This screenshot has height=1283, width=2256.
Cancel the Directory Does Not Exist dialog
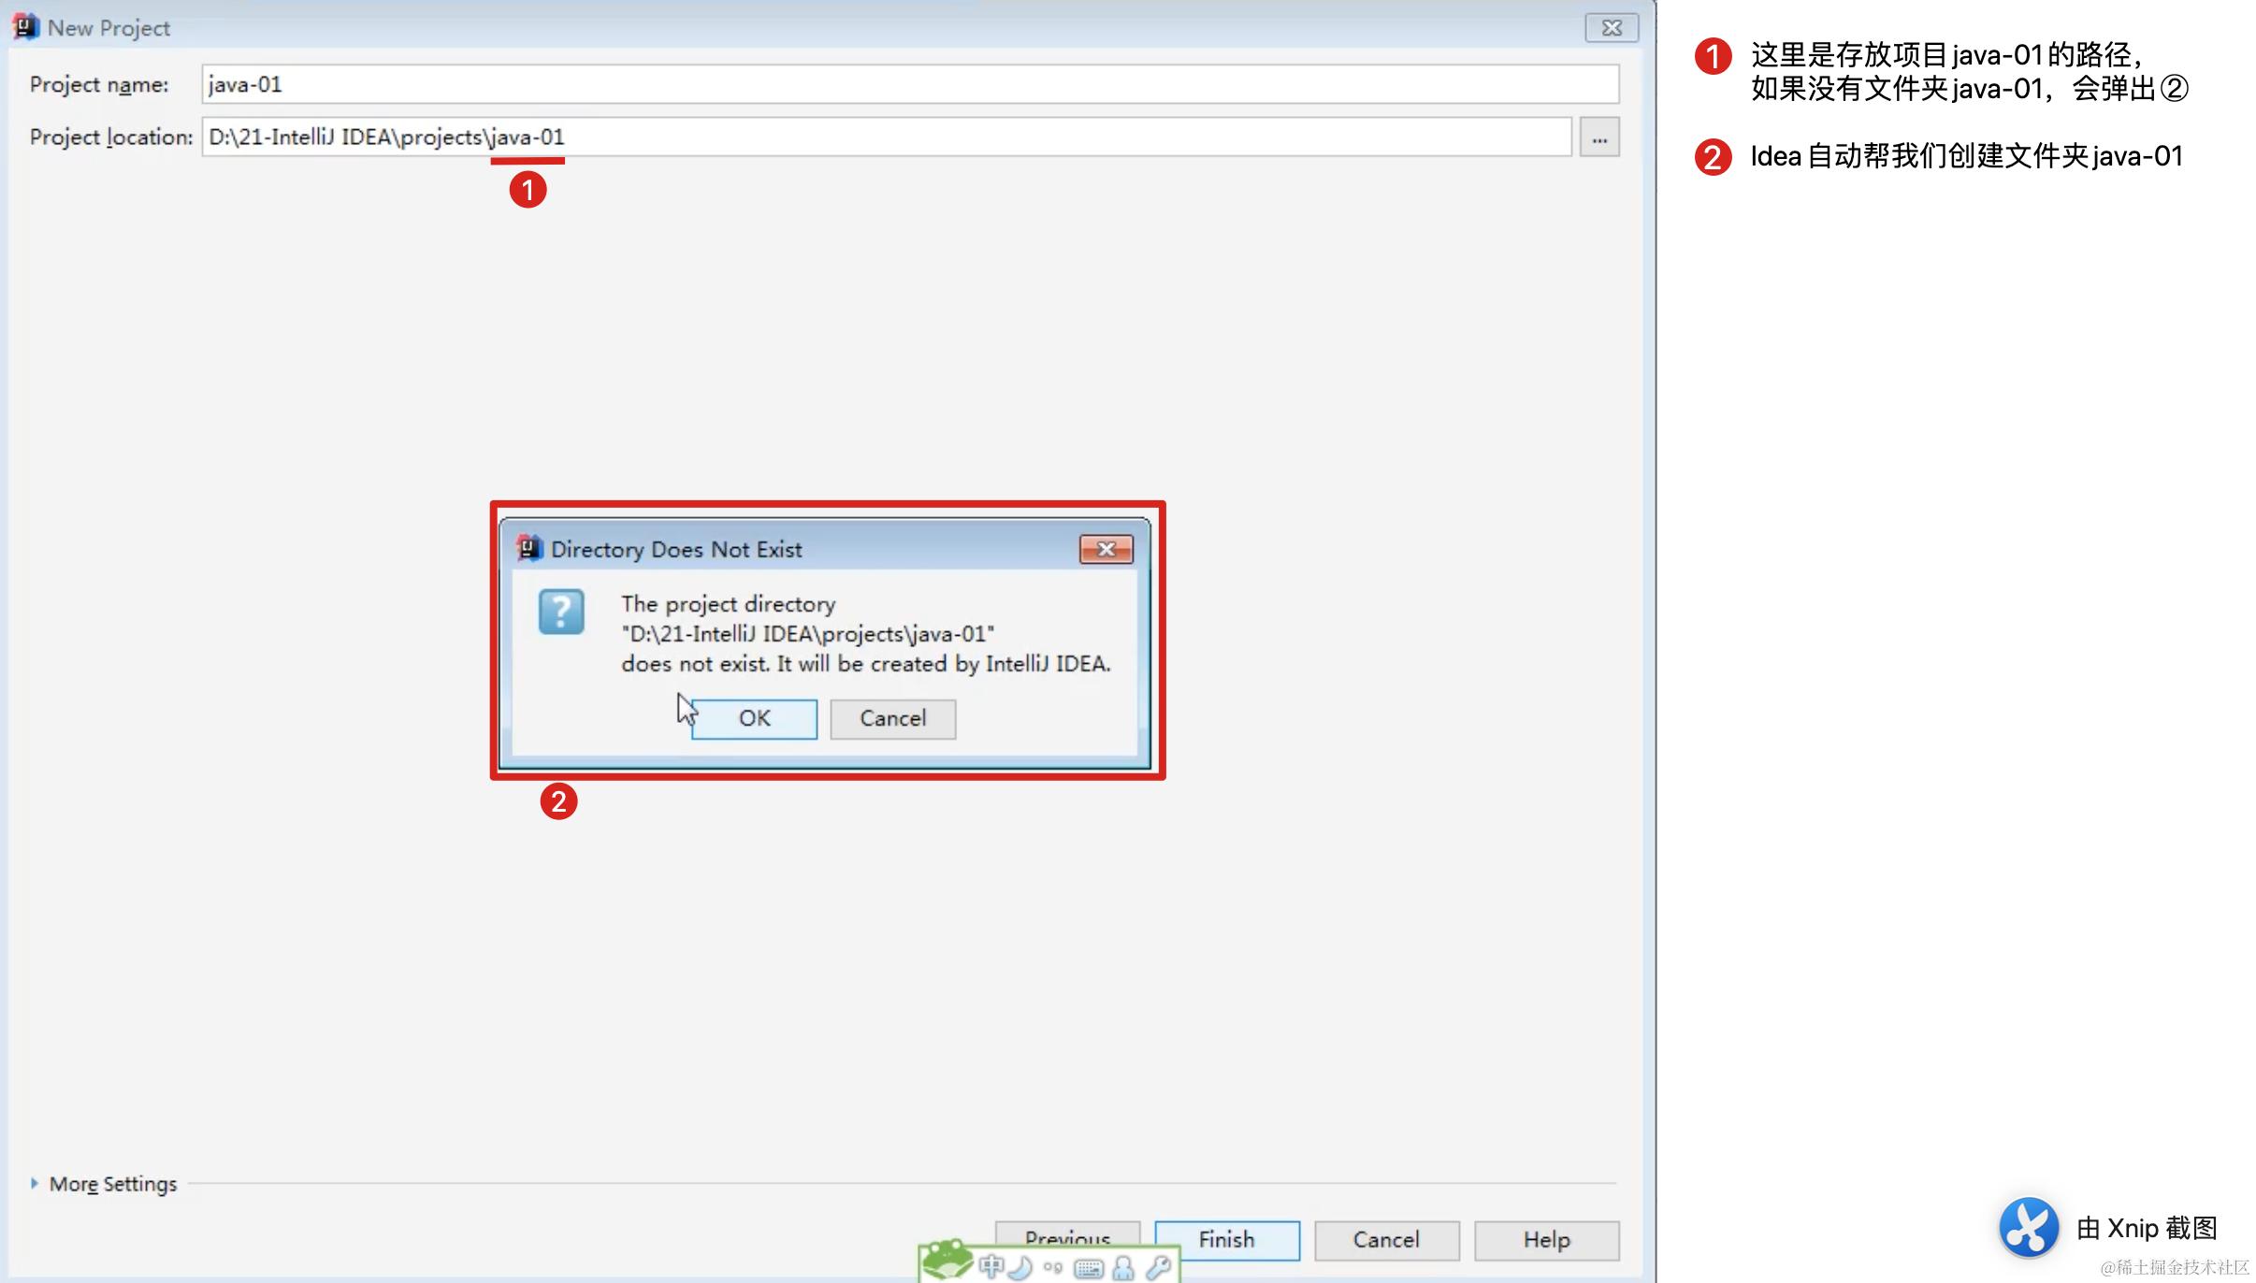(x=892, y=718)
